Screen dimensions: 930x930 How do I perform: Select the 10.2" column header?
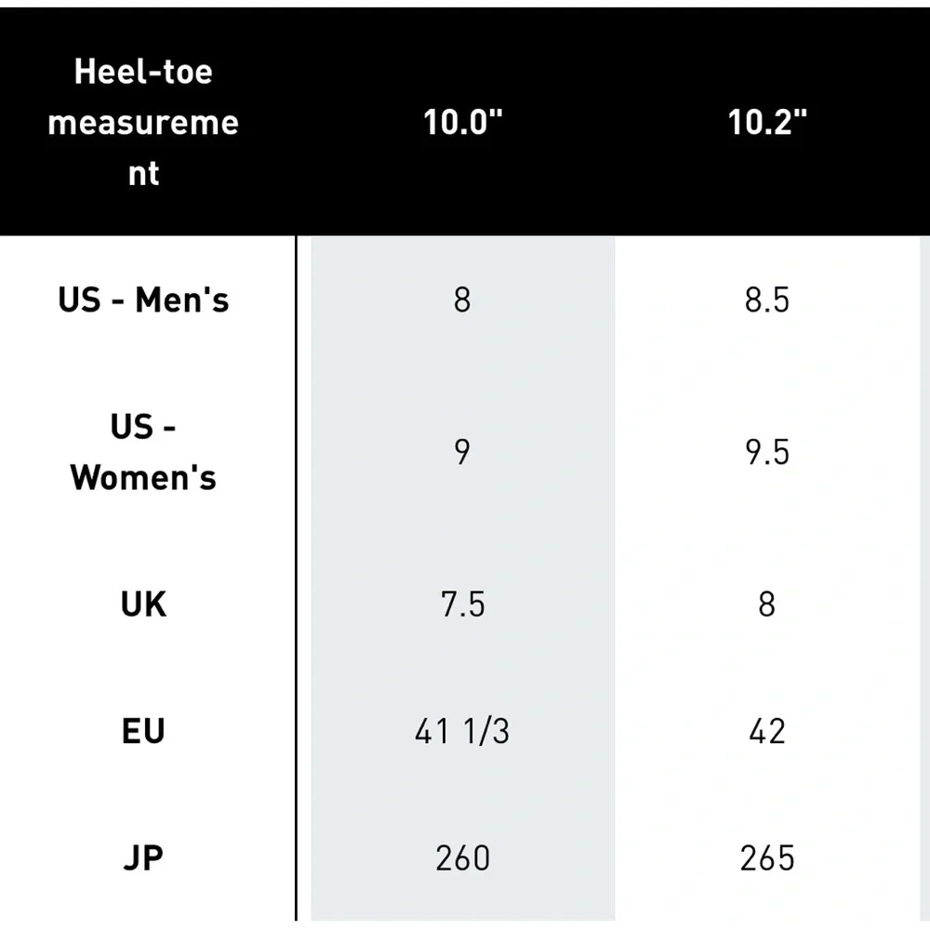[x=767, y=123]
